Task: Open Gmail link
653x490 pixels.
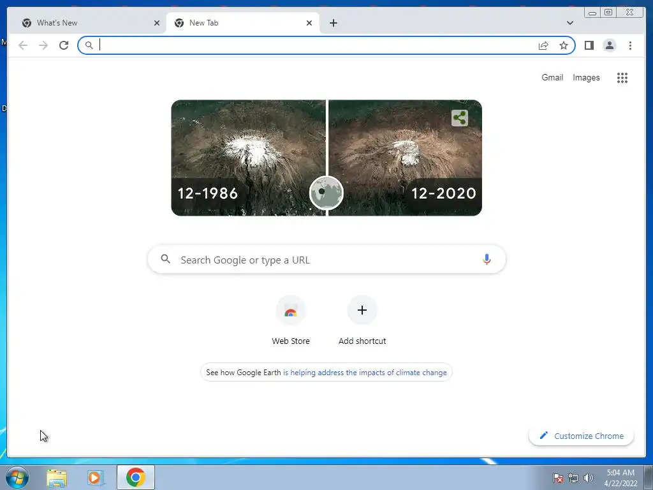Action: (552, 77)
